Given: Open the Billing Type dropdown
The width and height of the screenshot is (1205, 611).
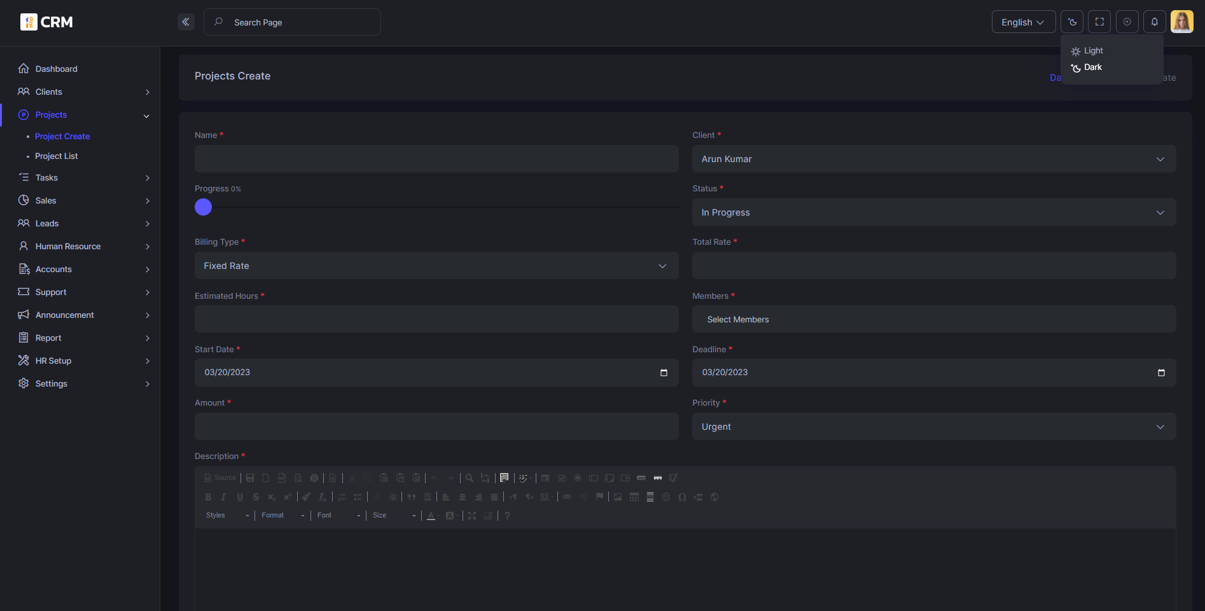Looking at the screenshot, I should [x=436, y=266].
